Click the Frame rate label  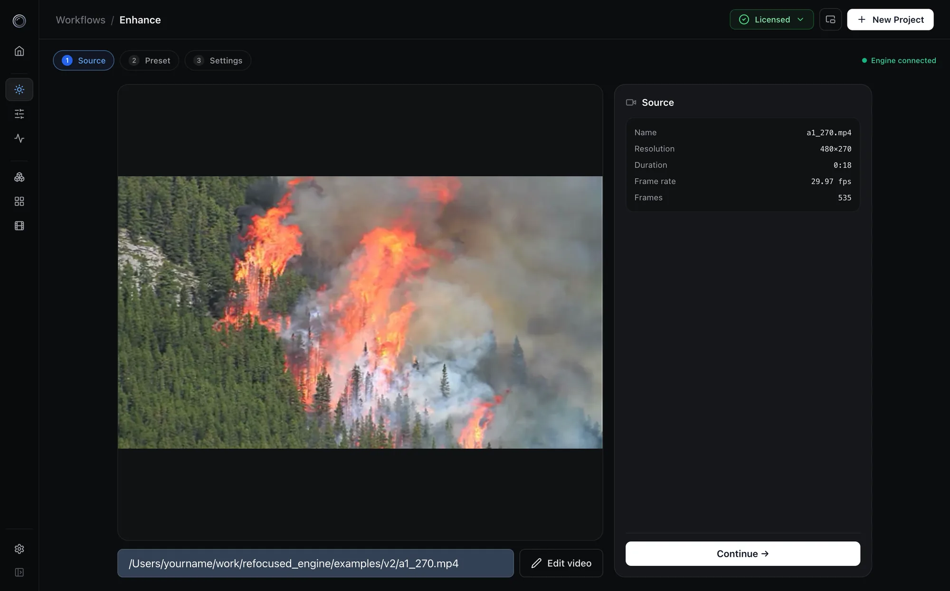coord(655,181)
